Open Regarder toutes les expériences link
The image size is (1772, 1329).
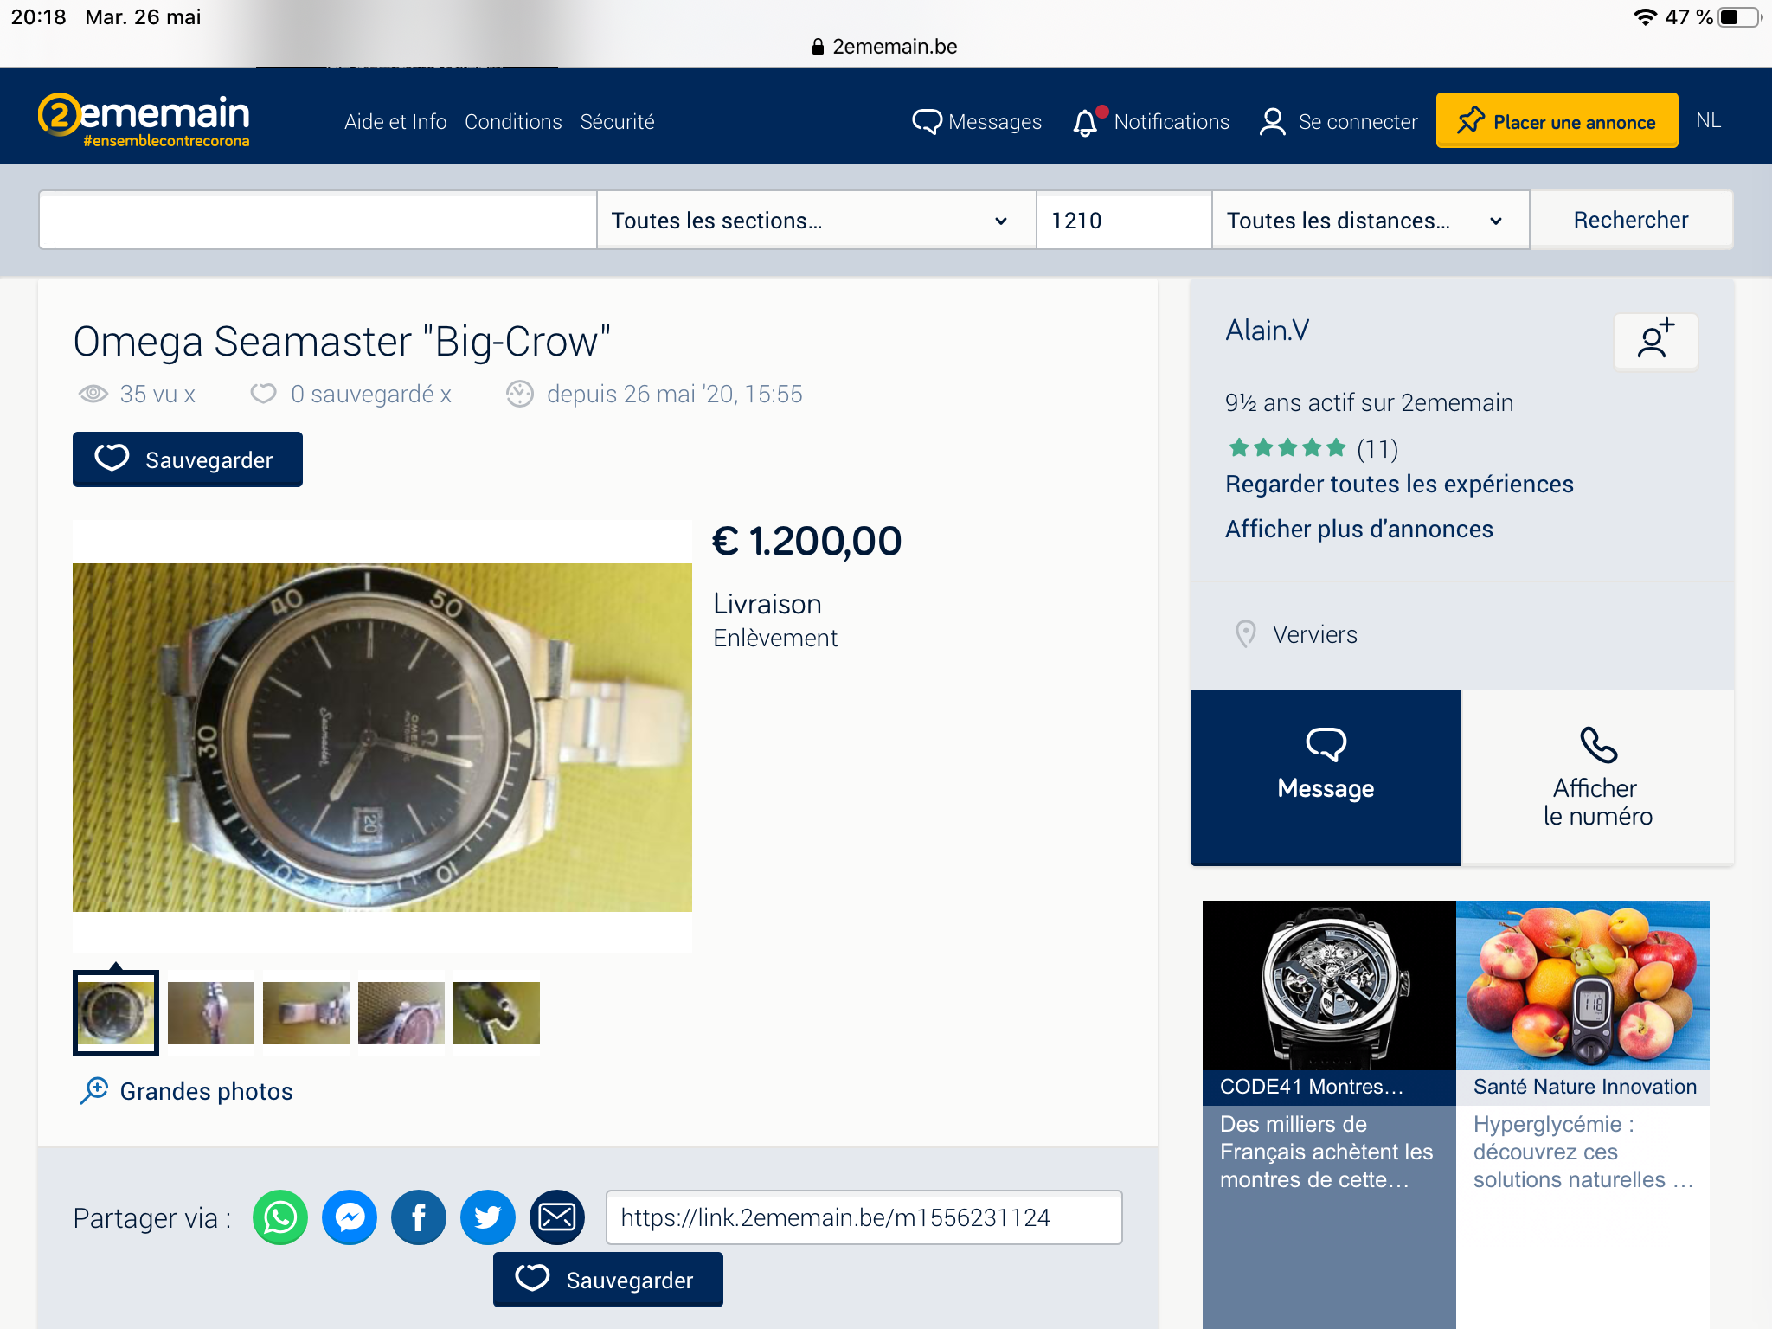(1399, 484)
